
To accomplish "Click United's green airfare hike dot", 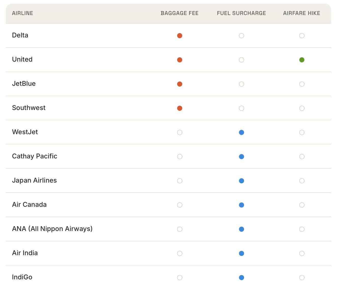I will (x=302, y=60).
